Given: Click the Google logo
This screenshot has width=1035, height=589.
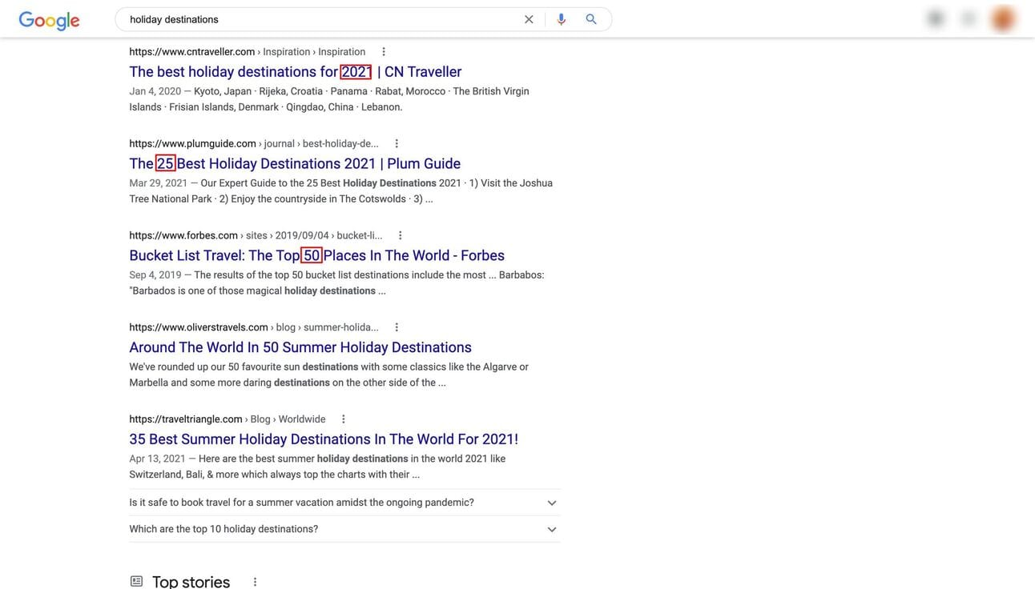Looking at the screenshot, I should (x=49, y=20).
